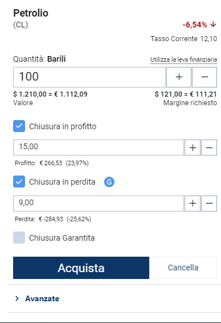
Task: Decrease stop-loss rate with minus icon
Action: [x=209, y=204]
